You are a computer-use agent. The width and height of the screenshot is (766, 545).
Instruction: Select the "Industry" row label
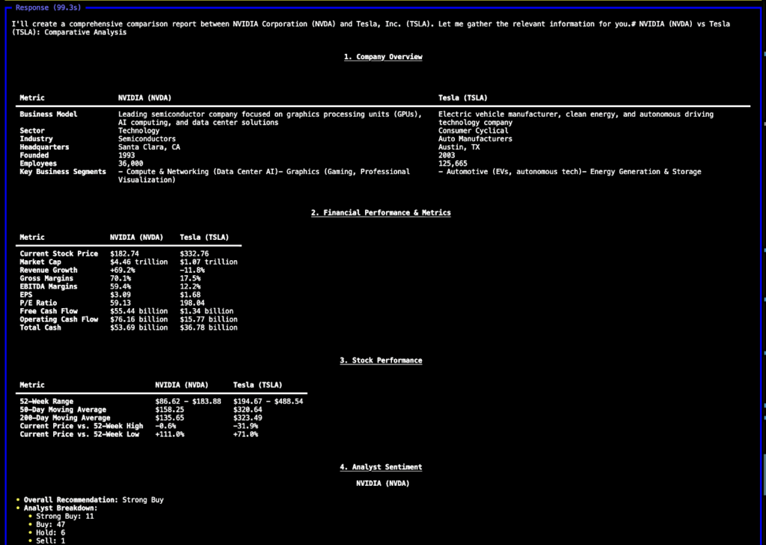[36, 139]
